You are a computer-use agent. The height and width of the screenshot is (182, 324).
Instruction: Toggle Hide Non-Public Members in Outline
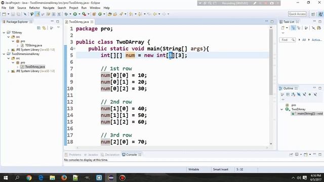tap(310, 95)
